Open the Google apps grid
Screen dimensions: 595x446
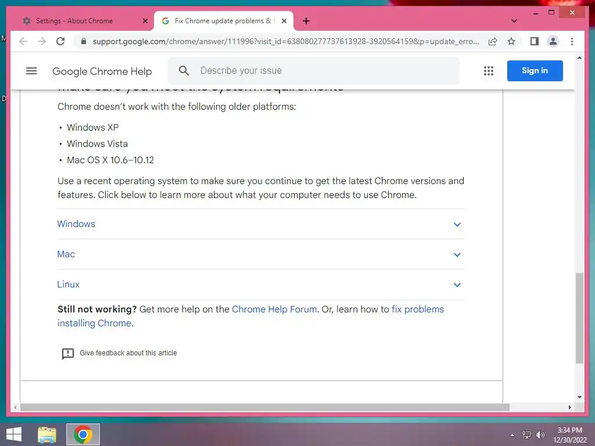click(488, 71)
